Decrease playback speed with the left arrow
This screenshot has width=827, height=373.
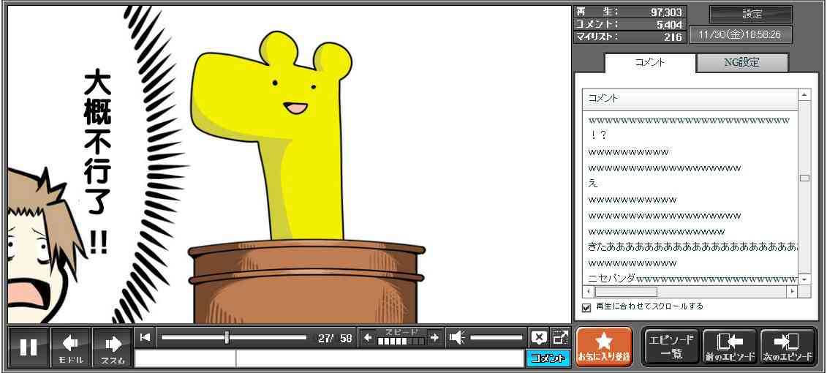368,337
